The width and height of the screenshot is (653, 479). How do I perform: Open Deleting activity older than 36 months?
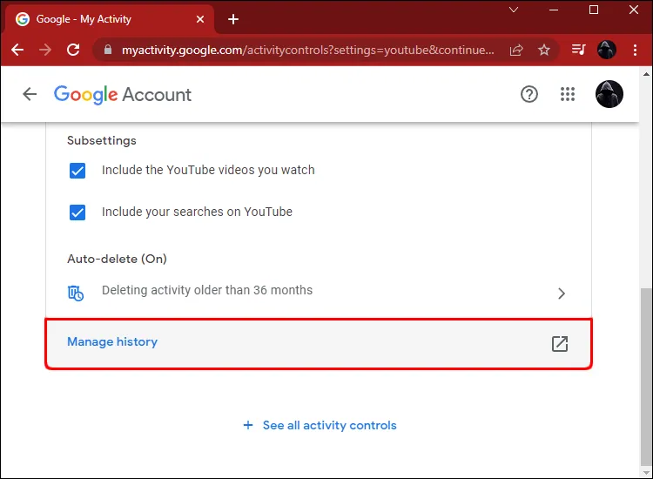coord(319,290)
